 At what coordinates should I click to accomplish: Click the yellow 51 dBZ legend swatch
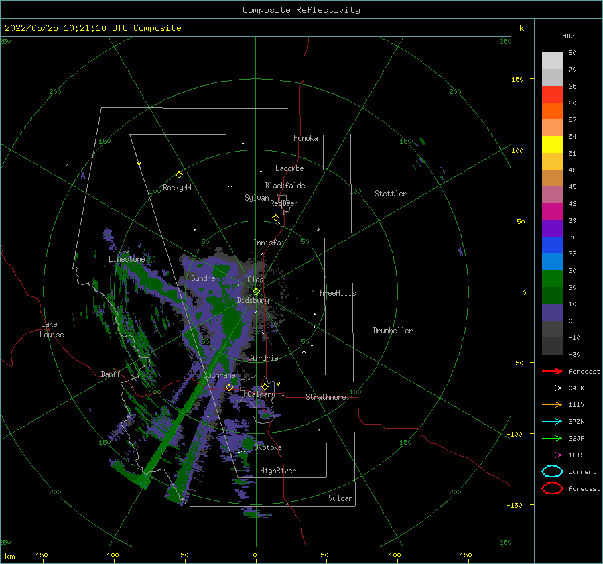[552, 145]
